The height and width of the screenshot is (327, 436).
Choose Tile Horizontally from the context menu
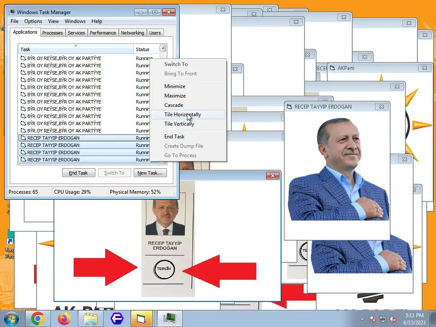tap(188, 115)
